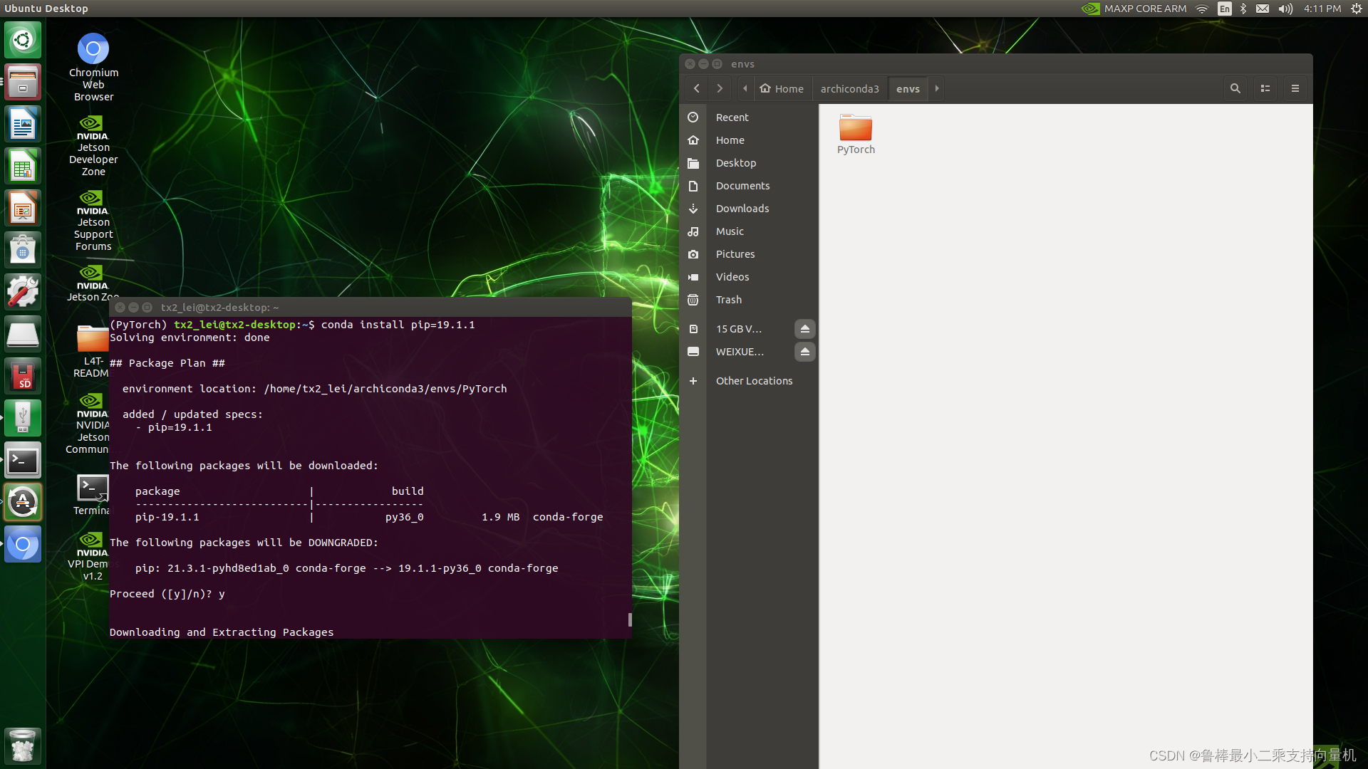Open Ubuntu dash search in launcher
Image resolution: width=1368 pixels, height=769 pixels.
coord(23,40)
